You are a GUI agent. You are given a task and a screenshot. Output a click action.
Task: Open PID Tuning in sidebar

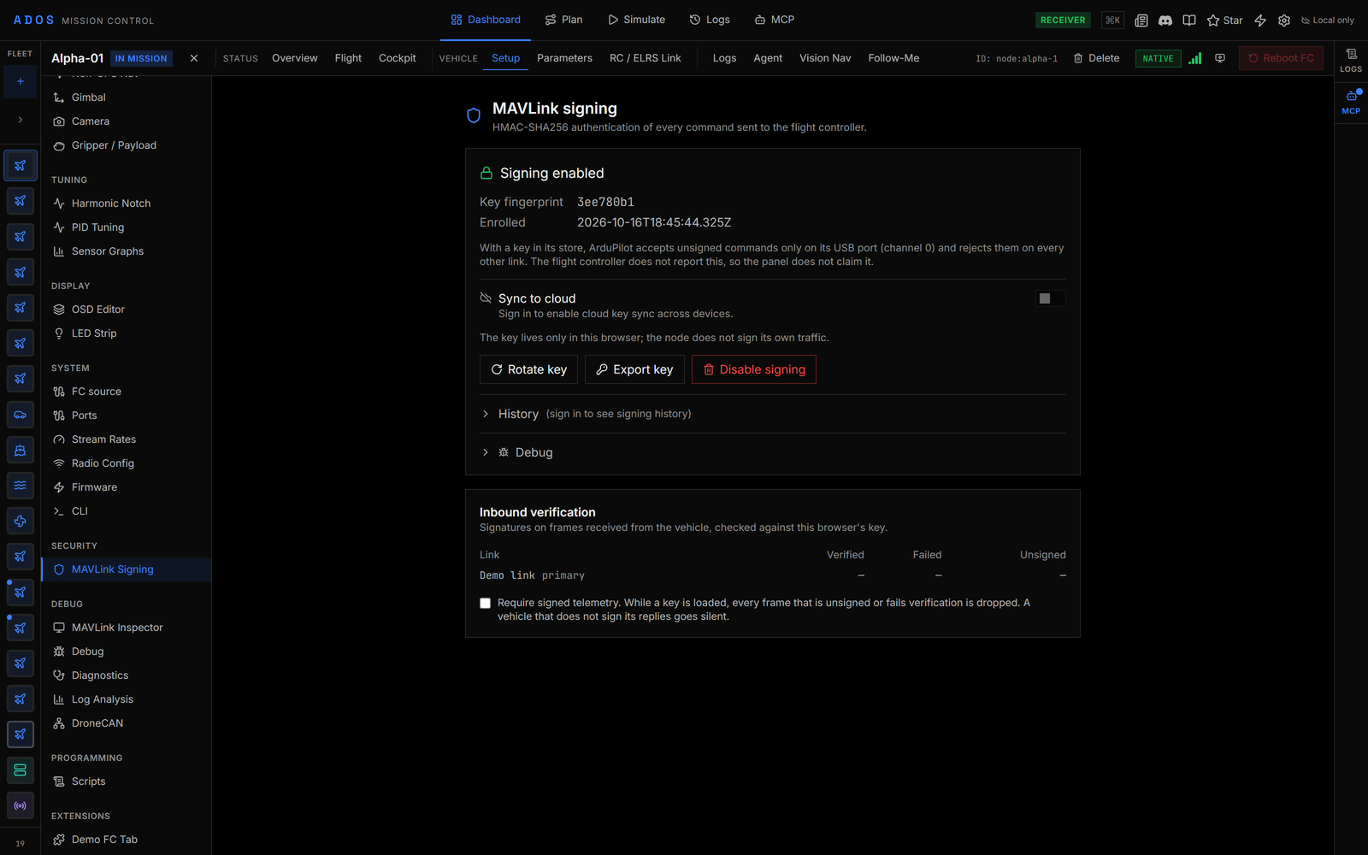coord(126,227)
